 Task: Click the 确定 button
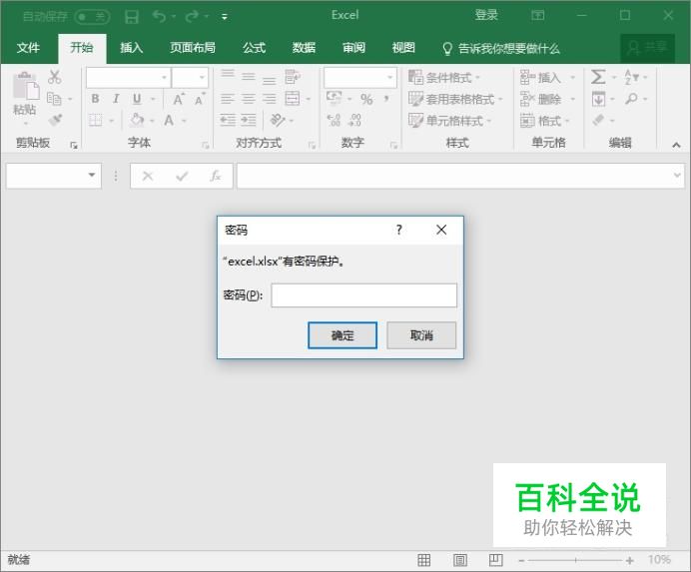coord(343,335)
